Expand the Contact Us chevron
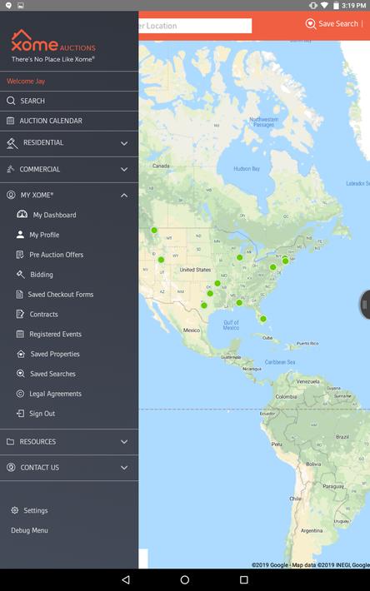This screenshot has height=591, width=370. click(x=124, y=468)
